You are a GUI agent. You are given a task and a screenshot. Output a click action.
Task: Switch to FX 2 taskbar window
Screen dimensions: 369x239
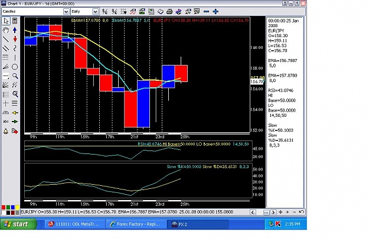point(197,224)
